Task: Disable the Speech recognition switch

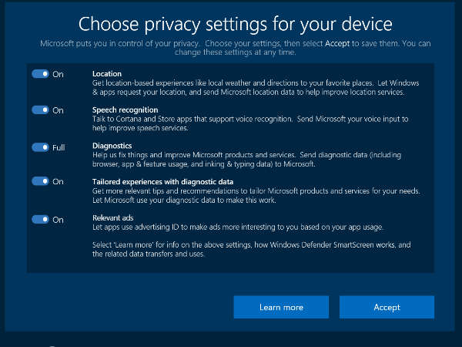Action: [40, 110]
